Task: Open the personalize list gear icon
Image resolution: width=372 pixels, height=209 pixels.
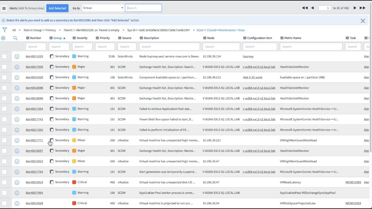Action: pos(3,38)
